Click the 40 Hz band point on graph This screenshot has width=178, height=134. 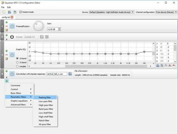coord(43,53)
